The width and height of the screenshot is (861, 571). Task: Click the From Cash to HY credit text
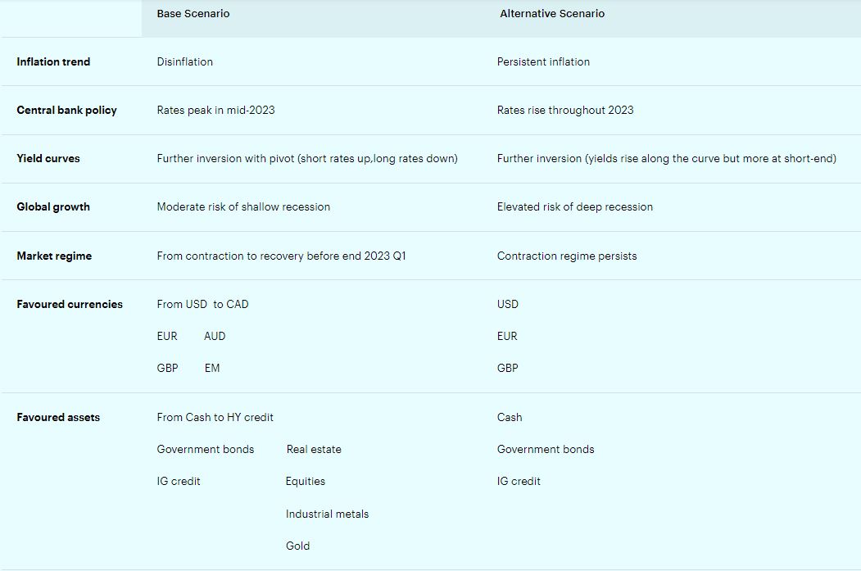(215, 417)
